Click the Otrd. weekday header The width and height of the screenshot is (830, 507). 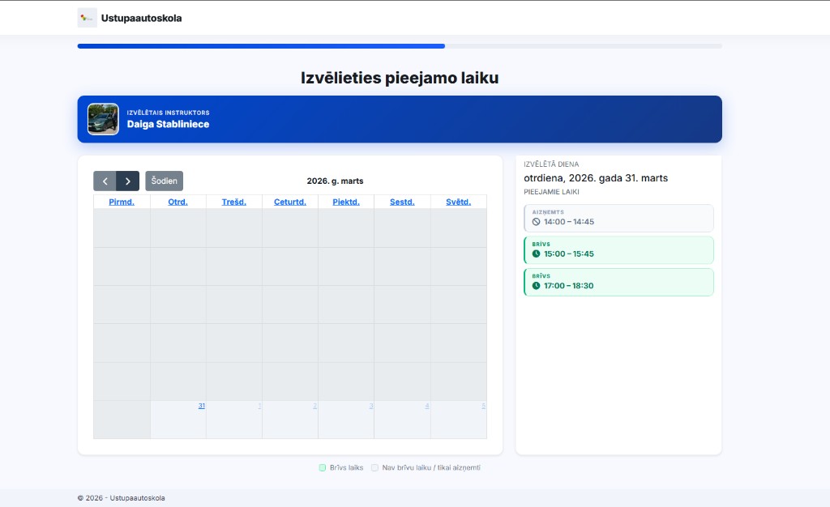(178, 202)
